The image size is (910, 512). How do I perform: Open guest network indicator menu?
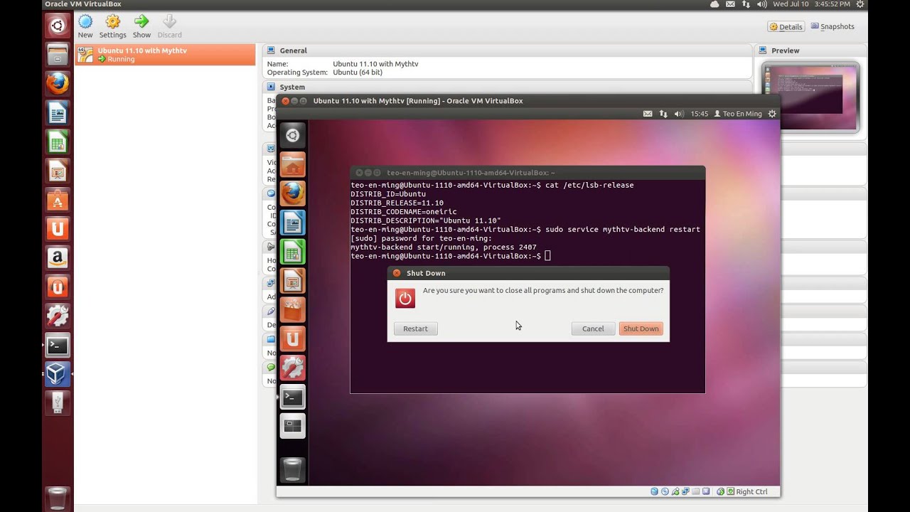663,114
